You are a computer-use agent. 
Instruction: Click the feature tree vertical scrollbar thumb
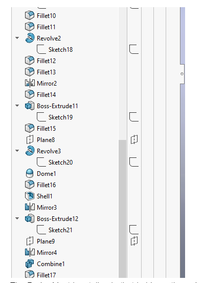coord(122,209)
